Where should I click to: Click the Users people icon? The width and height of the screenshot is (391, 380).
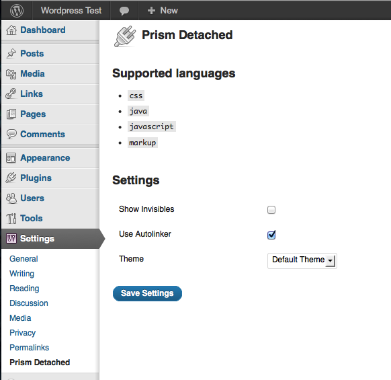pos(11,198)
